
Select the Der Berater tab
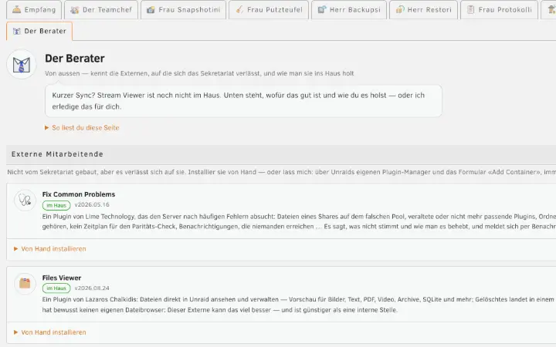[39, 31]
